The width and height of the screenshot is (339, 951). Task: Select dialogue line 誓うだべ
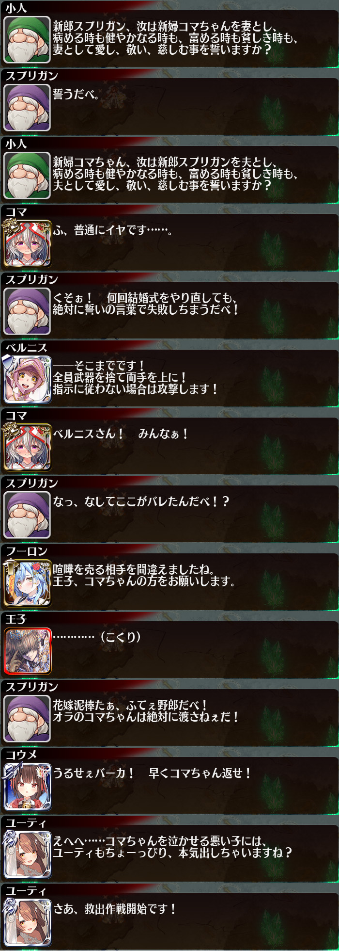pyautogui.click(x=76, y=94)
